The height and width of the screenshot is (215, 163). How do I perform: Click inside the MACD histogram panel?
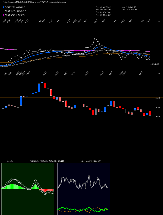pos(28,189)
